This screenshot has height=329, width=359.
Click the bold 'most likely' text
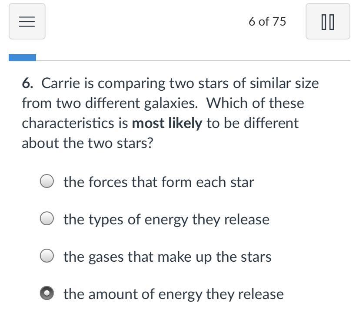point(167,123)
